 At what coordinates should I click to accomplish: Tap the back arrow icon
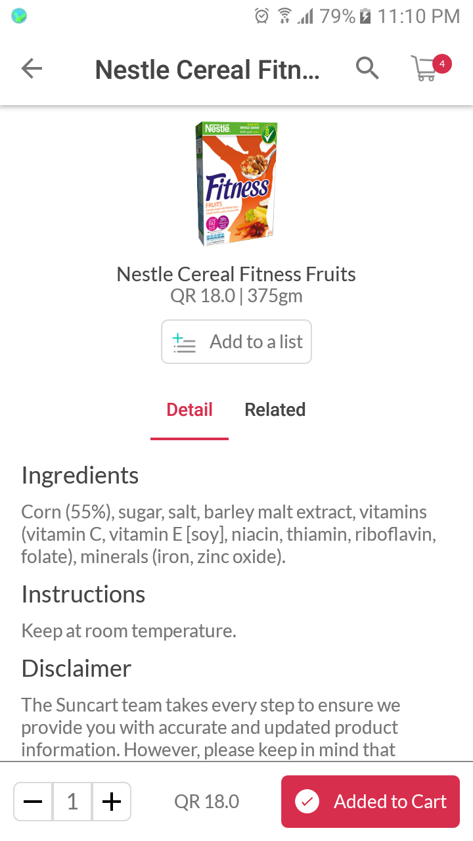click(32, 68)
